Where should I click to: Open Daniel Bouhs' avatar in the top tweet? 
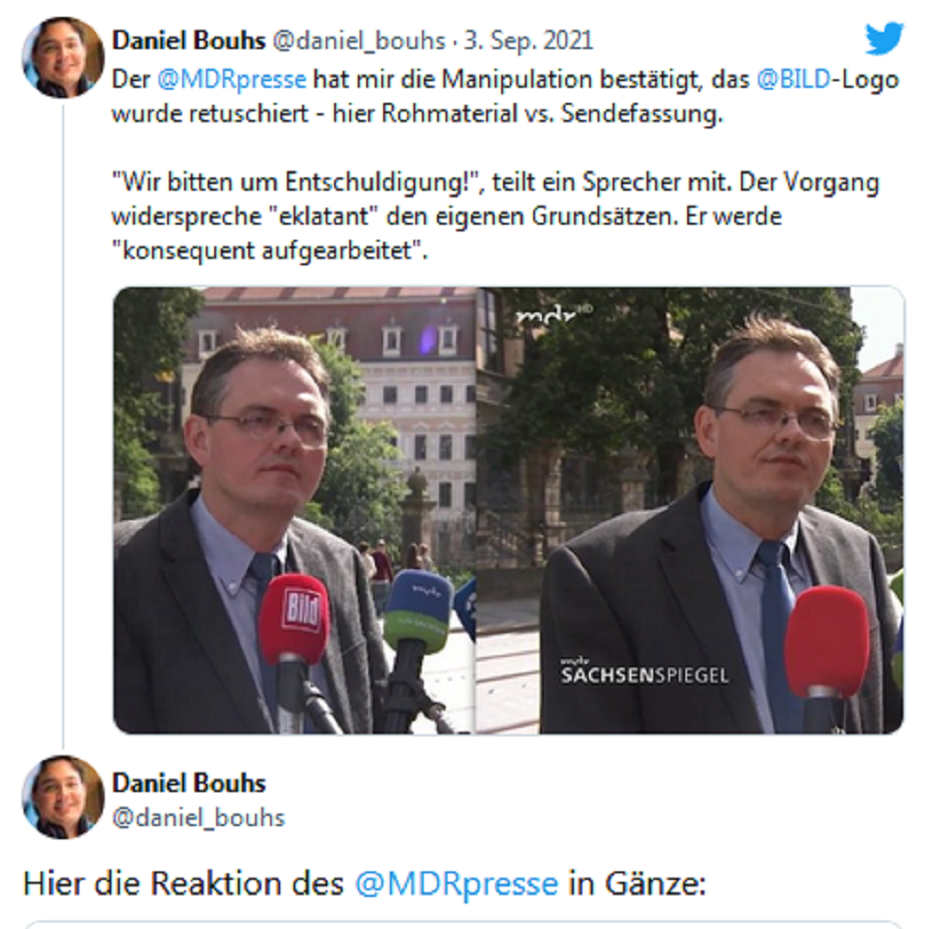click(x=63, y=58)
